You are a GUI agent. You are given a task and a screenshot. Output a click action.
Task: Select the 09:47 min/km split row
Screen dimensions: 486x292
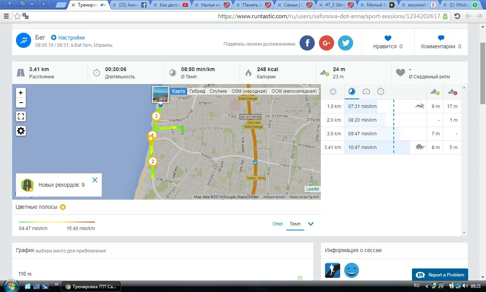coord(391,134)
